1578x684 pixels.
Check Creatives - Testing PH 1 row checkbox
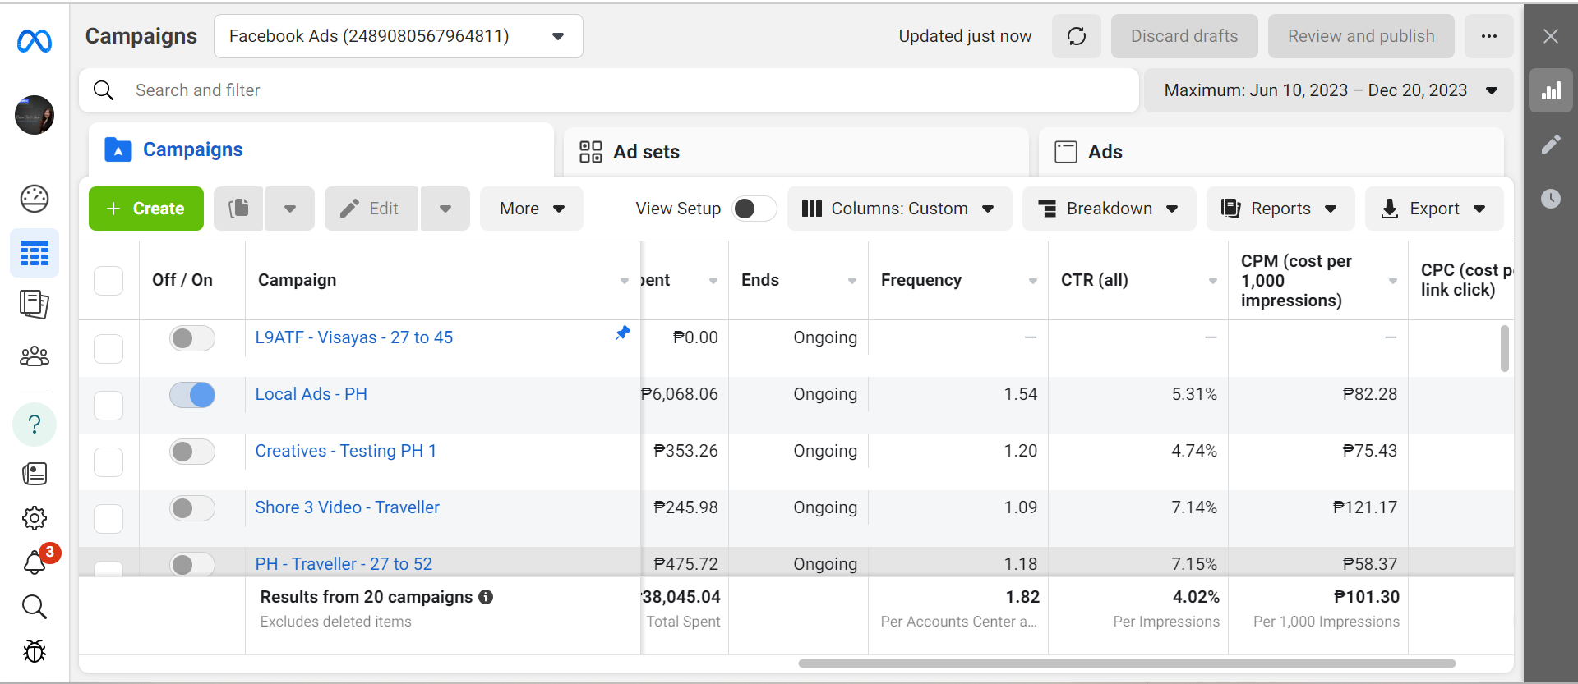(108, 462)
